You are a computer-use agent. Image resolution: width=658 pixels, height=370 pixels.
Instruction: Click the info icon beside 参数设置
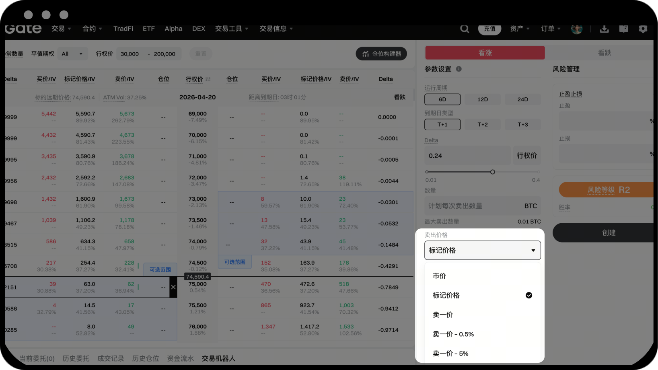tap(459, 69)
